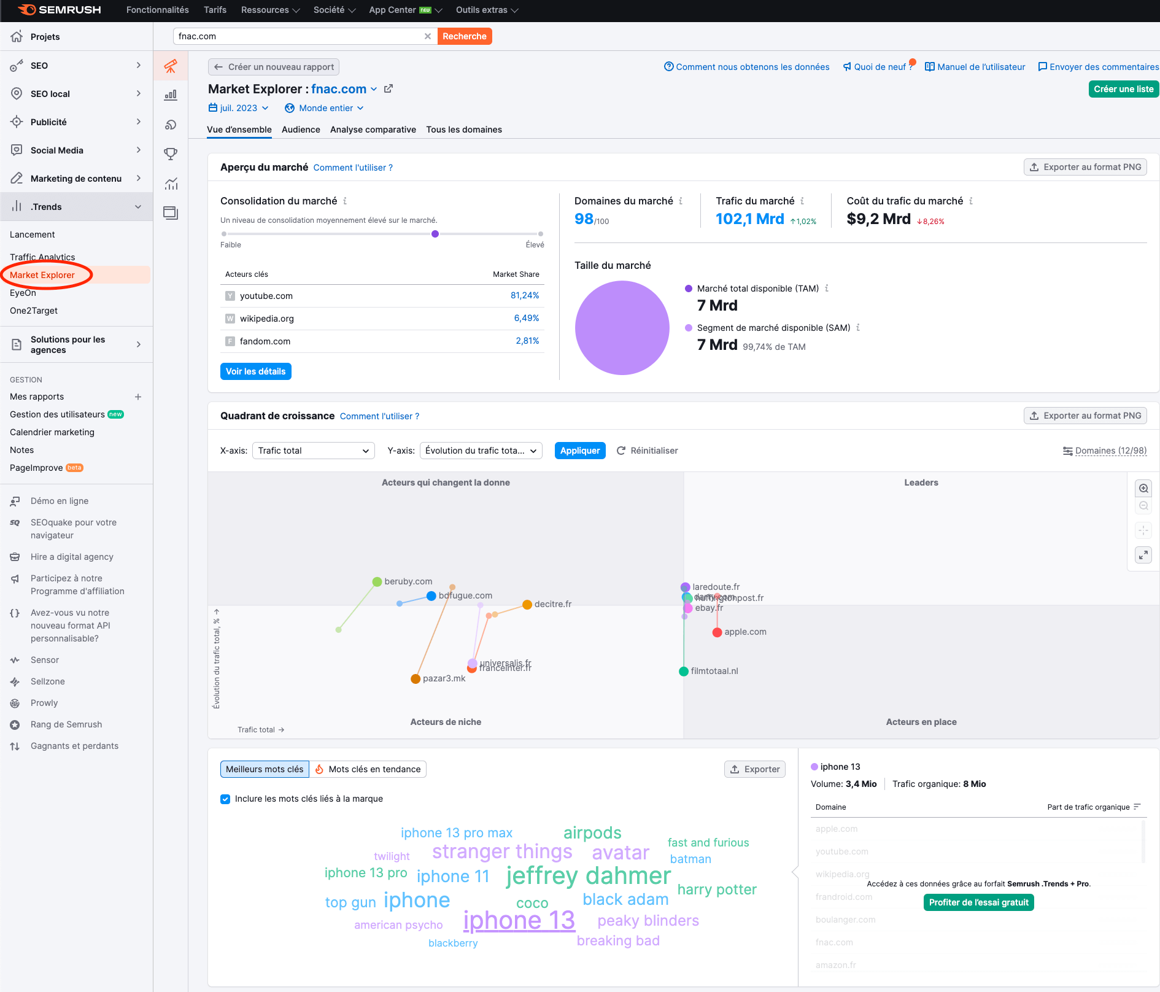The height and width of the screenshot is (992, 1160).
Task: Open the Market Explorer rocket icon
Action: point(171,66)
